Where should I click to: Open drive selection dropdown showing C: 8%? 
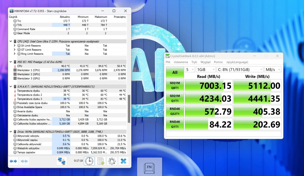pos(240,69)
